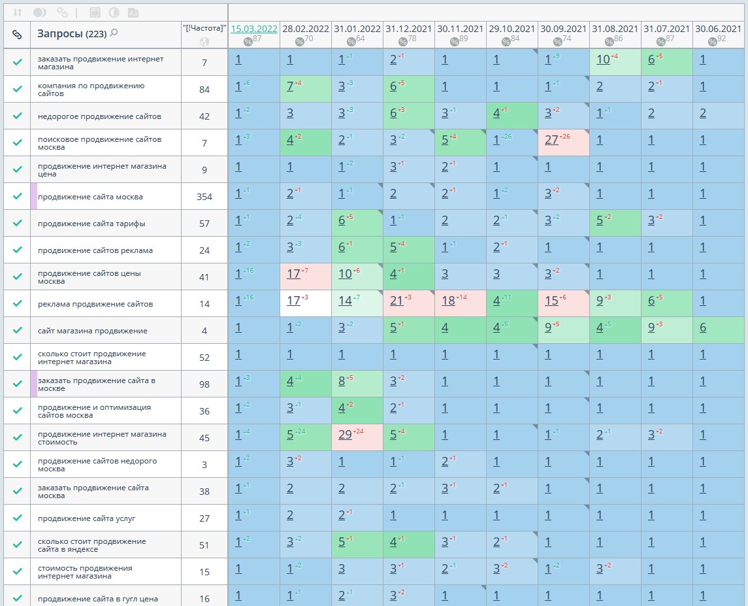Click the search magnifier next to Запросы
Image resolution: width=748 pixels, height=606 pixels.
click(114, 33)
